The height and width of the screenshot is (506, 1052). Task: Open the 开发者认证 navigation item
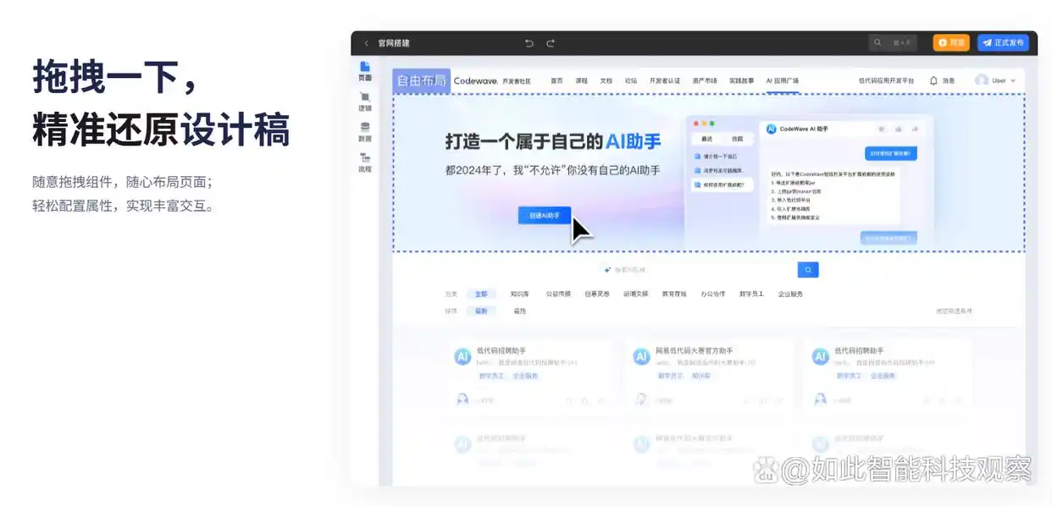point(663,80)
